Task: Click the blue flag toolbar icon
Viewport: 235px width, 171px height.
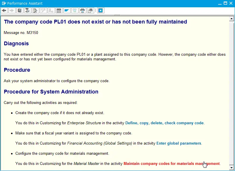Action: pos(67,11)
